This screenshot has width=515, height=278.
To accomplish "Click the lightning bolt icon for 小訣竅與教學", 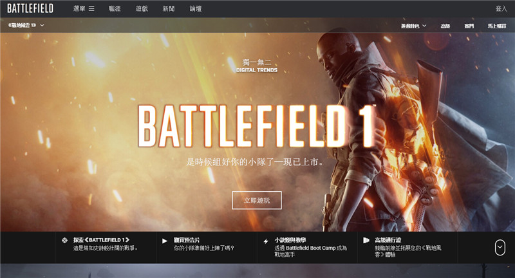I will (x=266, y=241).
